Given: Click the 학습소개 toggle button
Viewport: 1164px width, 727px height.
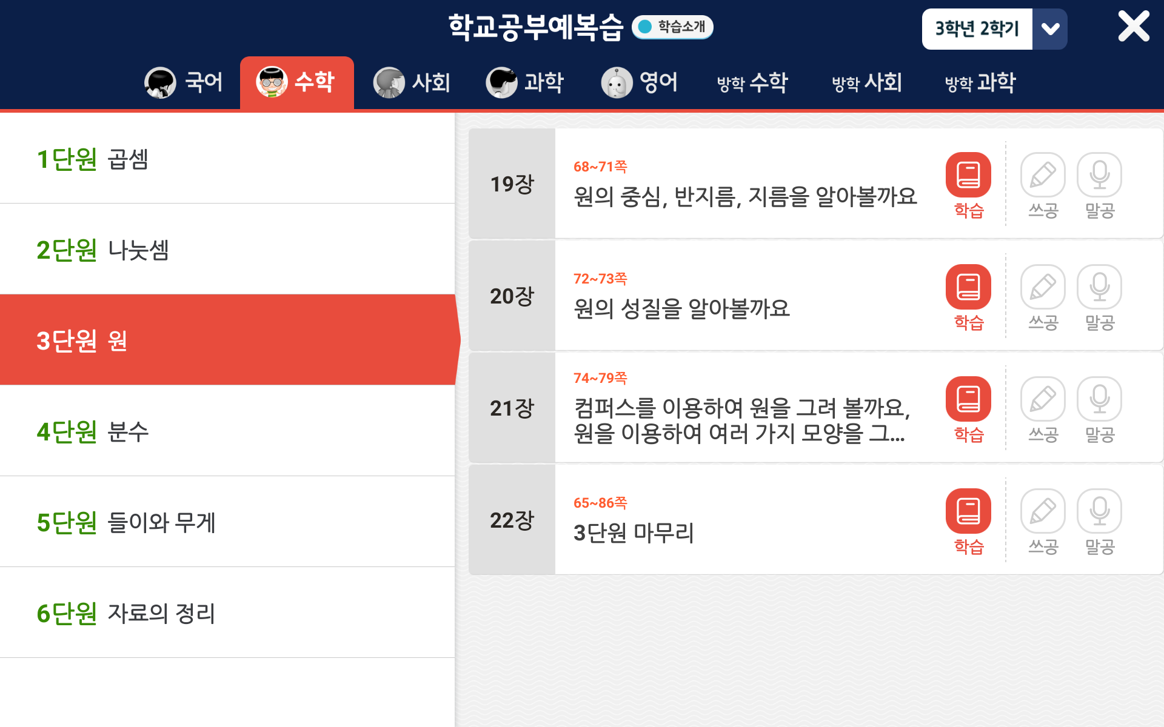Looking at the screenshot, I should click(672, 27).
